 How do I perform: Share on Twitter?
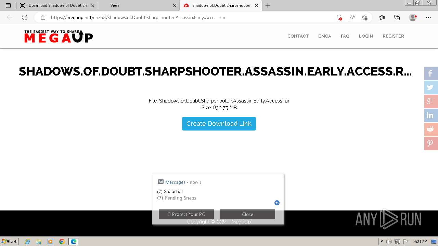click(x=431, y=87)
